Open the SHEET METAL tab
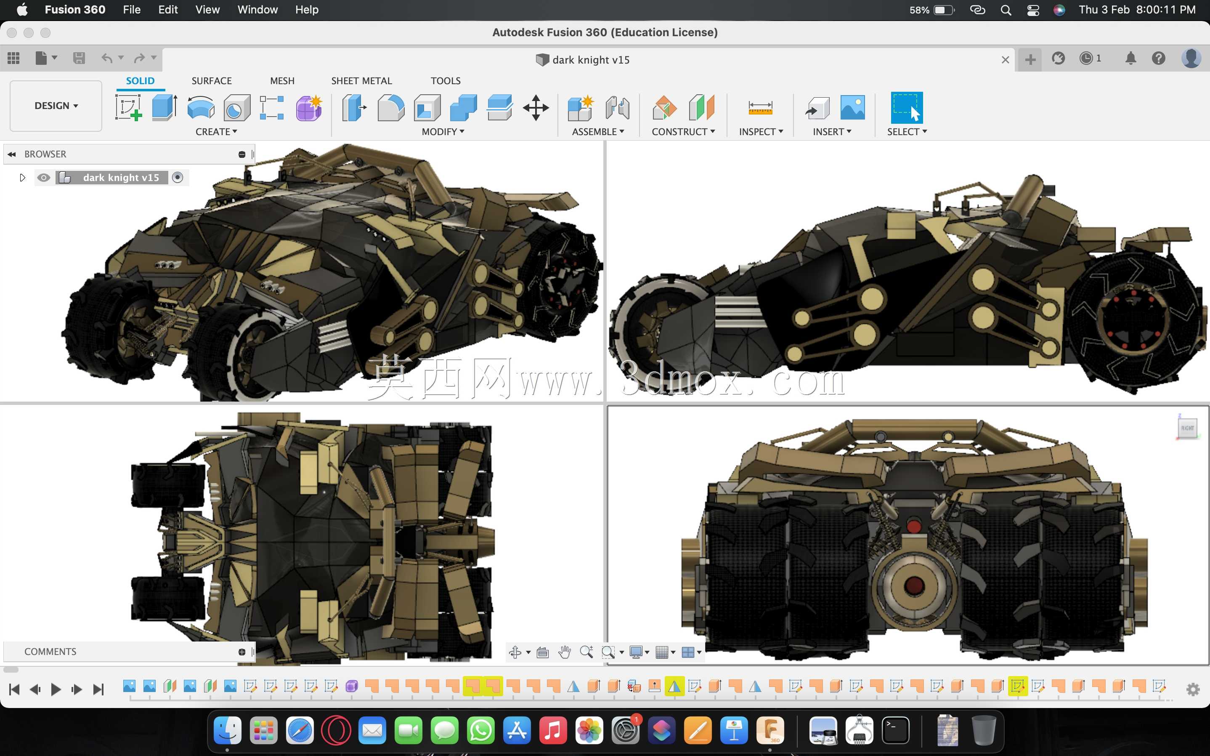1210x756 pixels. [362, 80]
